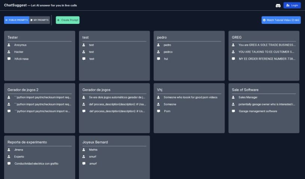Click chat icon beside EE ORDER REFERENCE
This screenshot has width=305, height=179.
tap(234, 59)
